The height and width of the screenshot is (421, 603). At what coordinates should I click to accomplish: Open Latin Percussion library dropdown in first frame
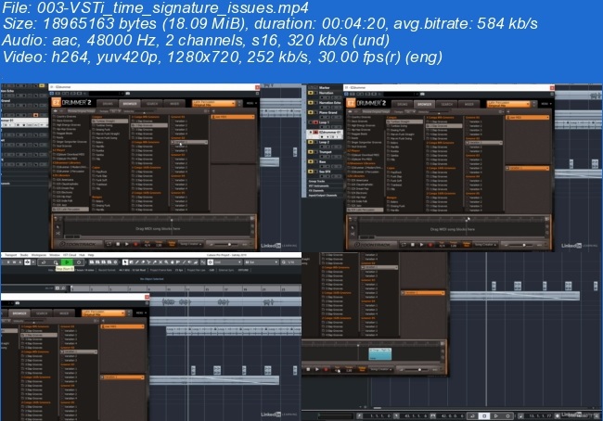tap(213, 104)
